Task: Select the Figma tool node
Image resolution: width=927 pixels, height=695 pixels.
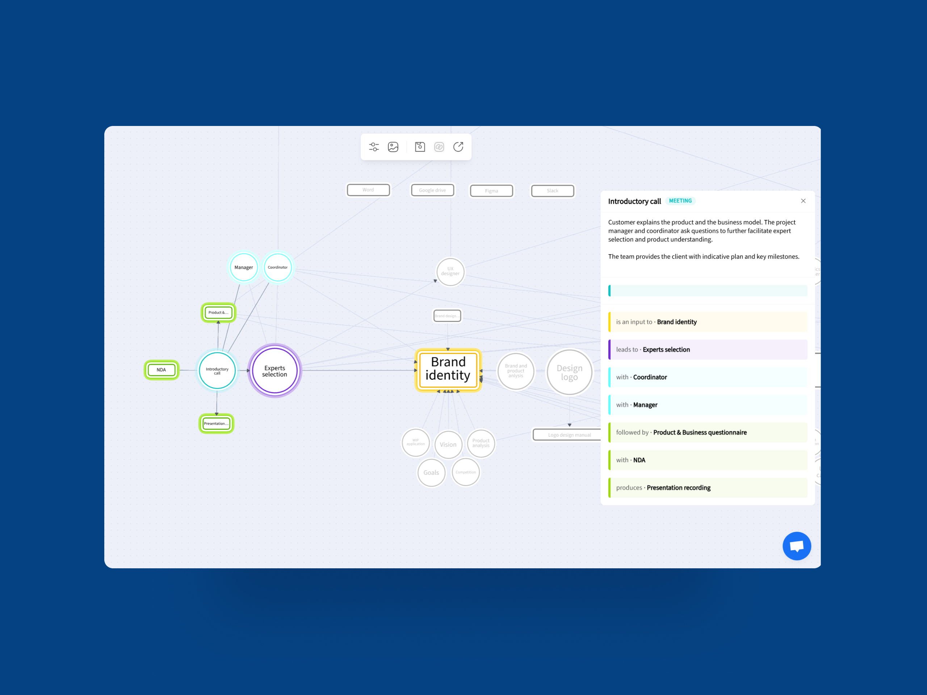Action: [491, 191]
